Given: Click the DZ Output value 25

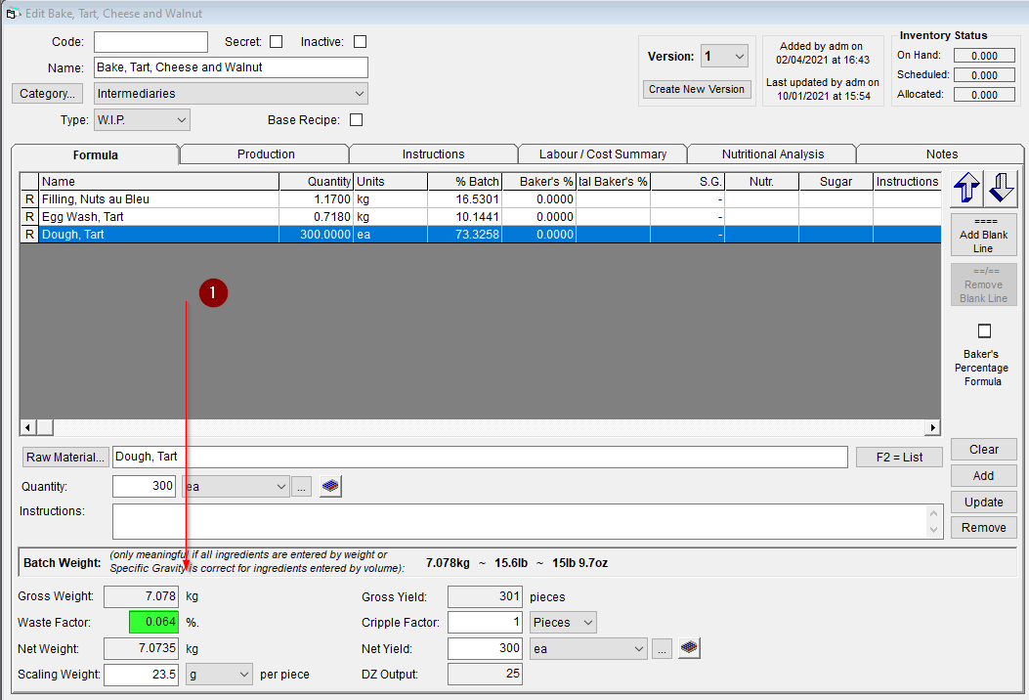Looking at the screenshot, I should [485, 674].
